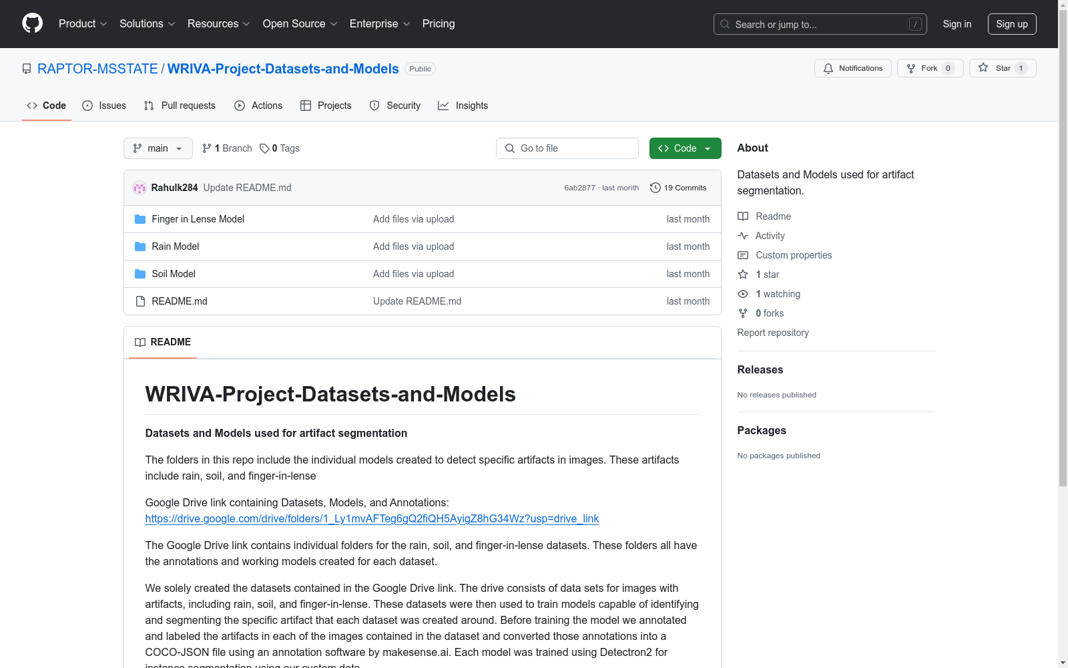The height and width of the screenshot is (668, 1068).
Task: Open the Soil Model folder
Action: point(174,274)
